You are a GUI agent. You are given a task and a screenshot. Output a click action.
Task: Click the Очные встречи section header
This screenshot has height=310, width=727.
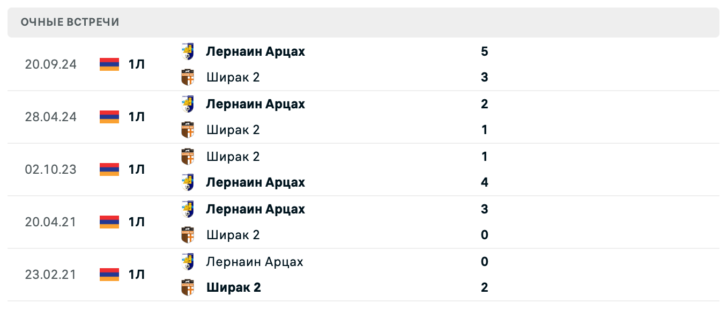70,22
